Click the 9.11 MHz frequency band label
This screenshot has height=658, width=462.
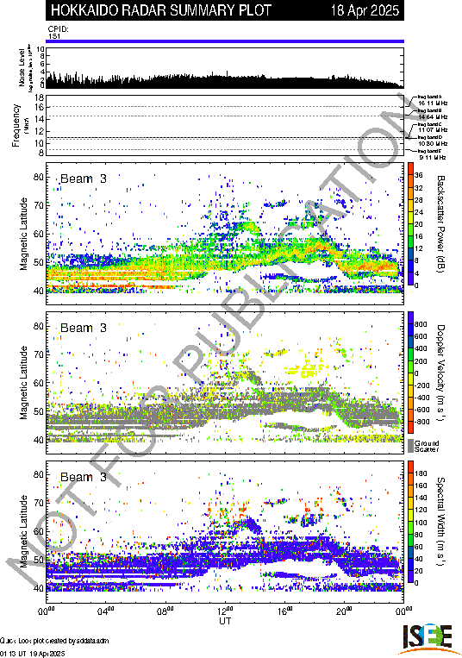point(432,157)
